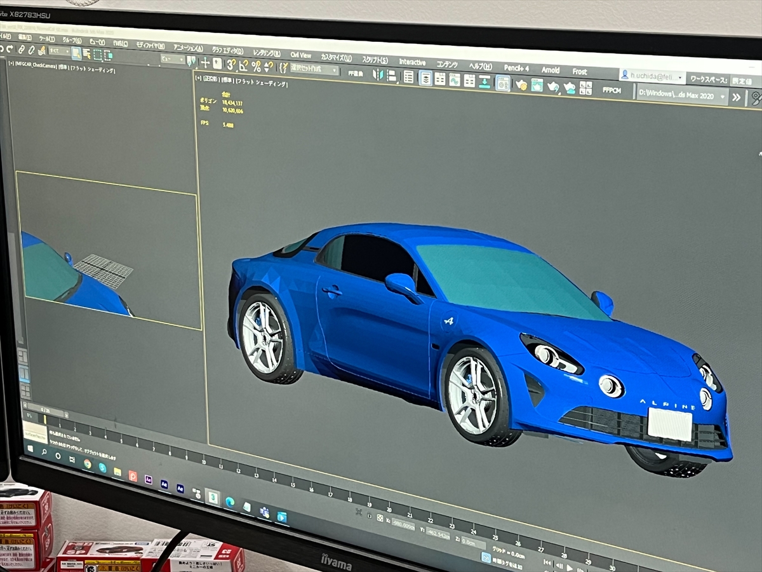This screenshot has height=572, width=762.
Task: Click the Mirror tool icon
Action: (378, 74)
